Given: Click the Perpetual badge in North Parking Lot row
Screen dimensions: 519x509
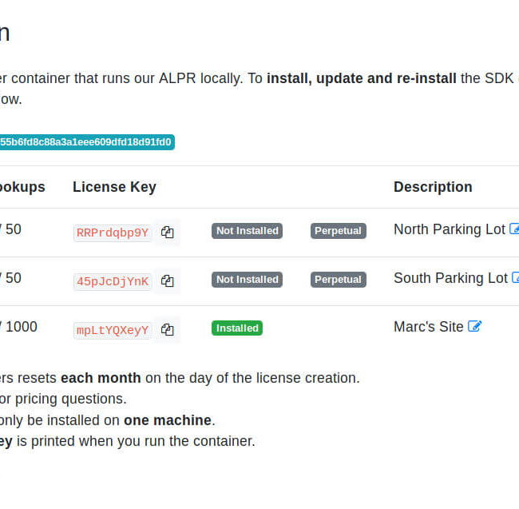Looking at the screenshot, I should point(339,231).
